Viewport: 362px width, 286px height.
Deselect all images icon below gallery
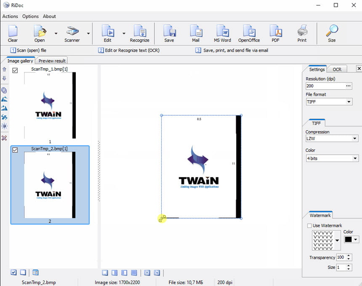click(23, 273)
